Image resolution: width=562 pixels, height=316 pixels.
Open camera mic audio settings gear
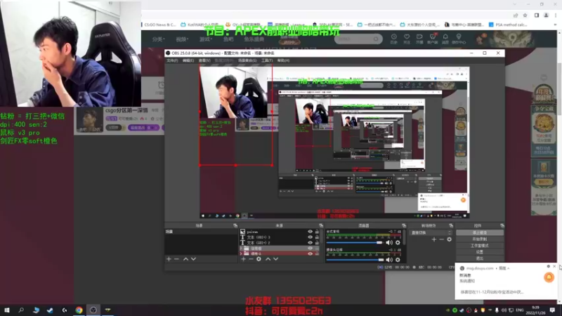(398, 260)
